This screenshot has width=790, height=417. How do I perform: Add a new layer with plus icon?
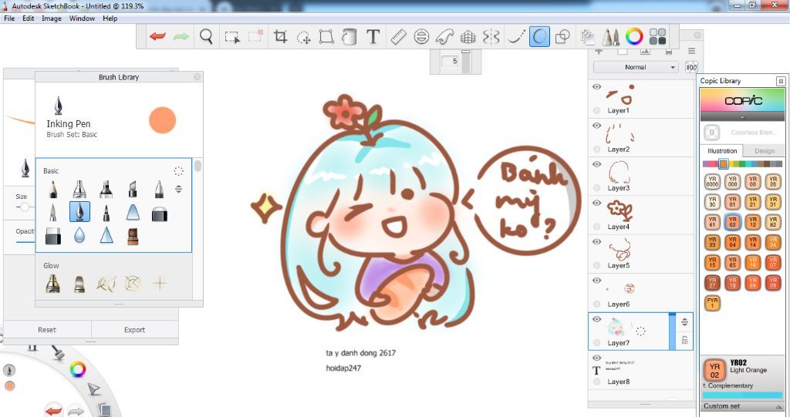pyautogui.click(x=599, y=52)
